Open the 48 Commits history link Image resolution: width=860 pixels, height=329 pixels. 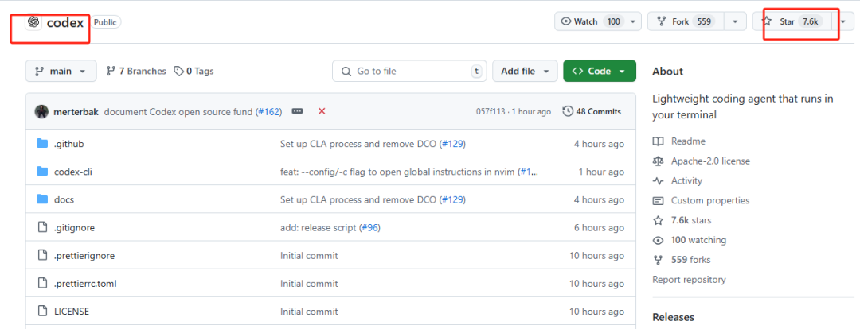tap(592, 112)
